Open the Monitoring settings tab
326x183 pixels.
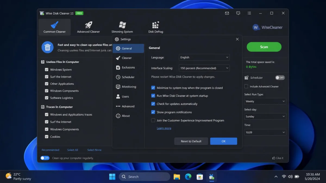pyautogui.click(x=128, y=87)
